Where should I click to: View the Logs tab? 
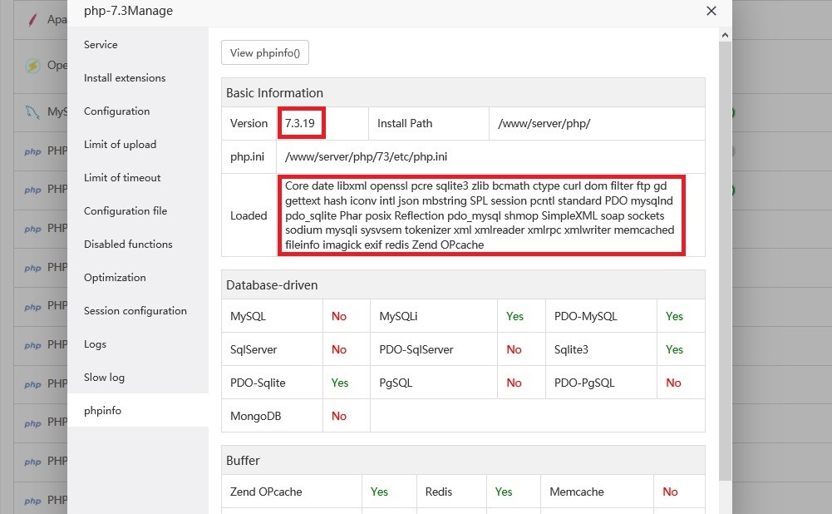[95, 344]
